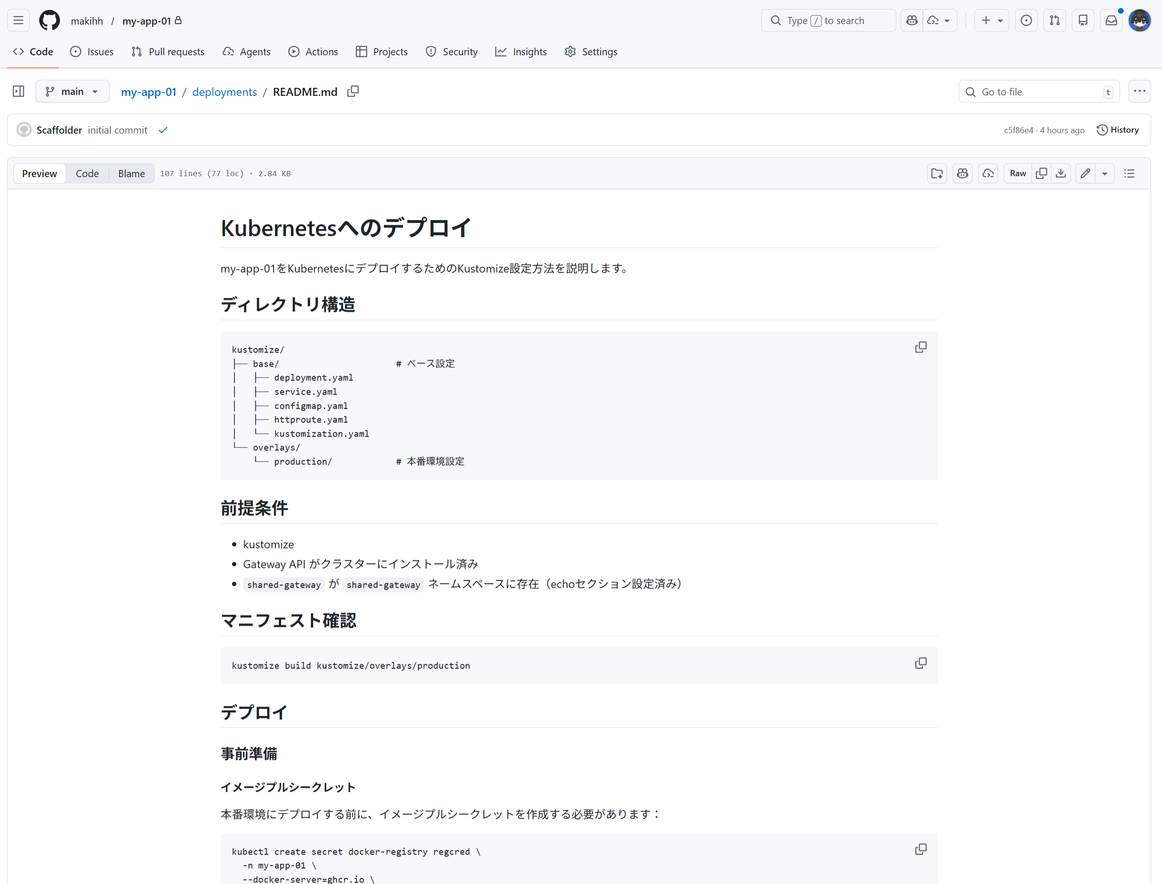The height and width of the screenshot is (884, 1162).
Task: Open the deployments folder breadcrumb link
Action: pos(224,92)
